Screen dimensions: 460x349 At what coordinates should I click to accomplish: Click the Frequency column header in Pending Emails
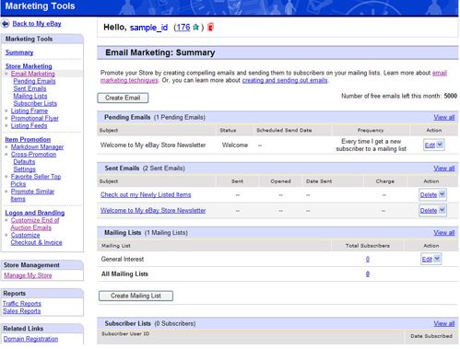pos(371,130)
